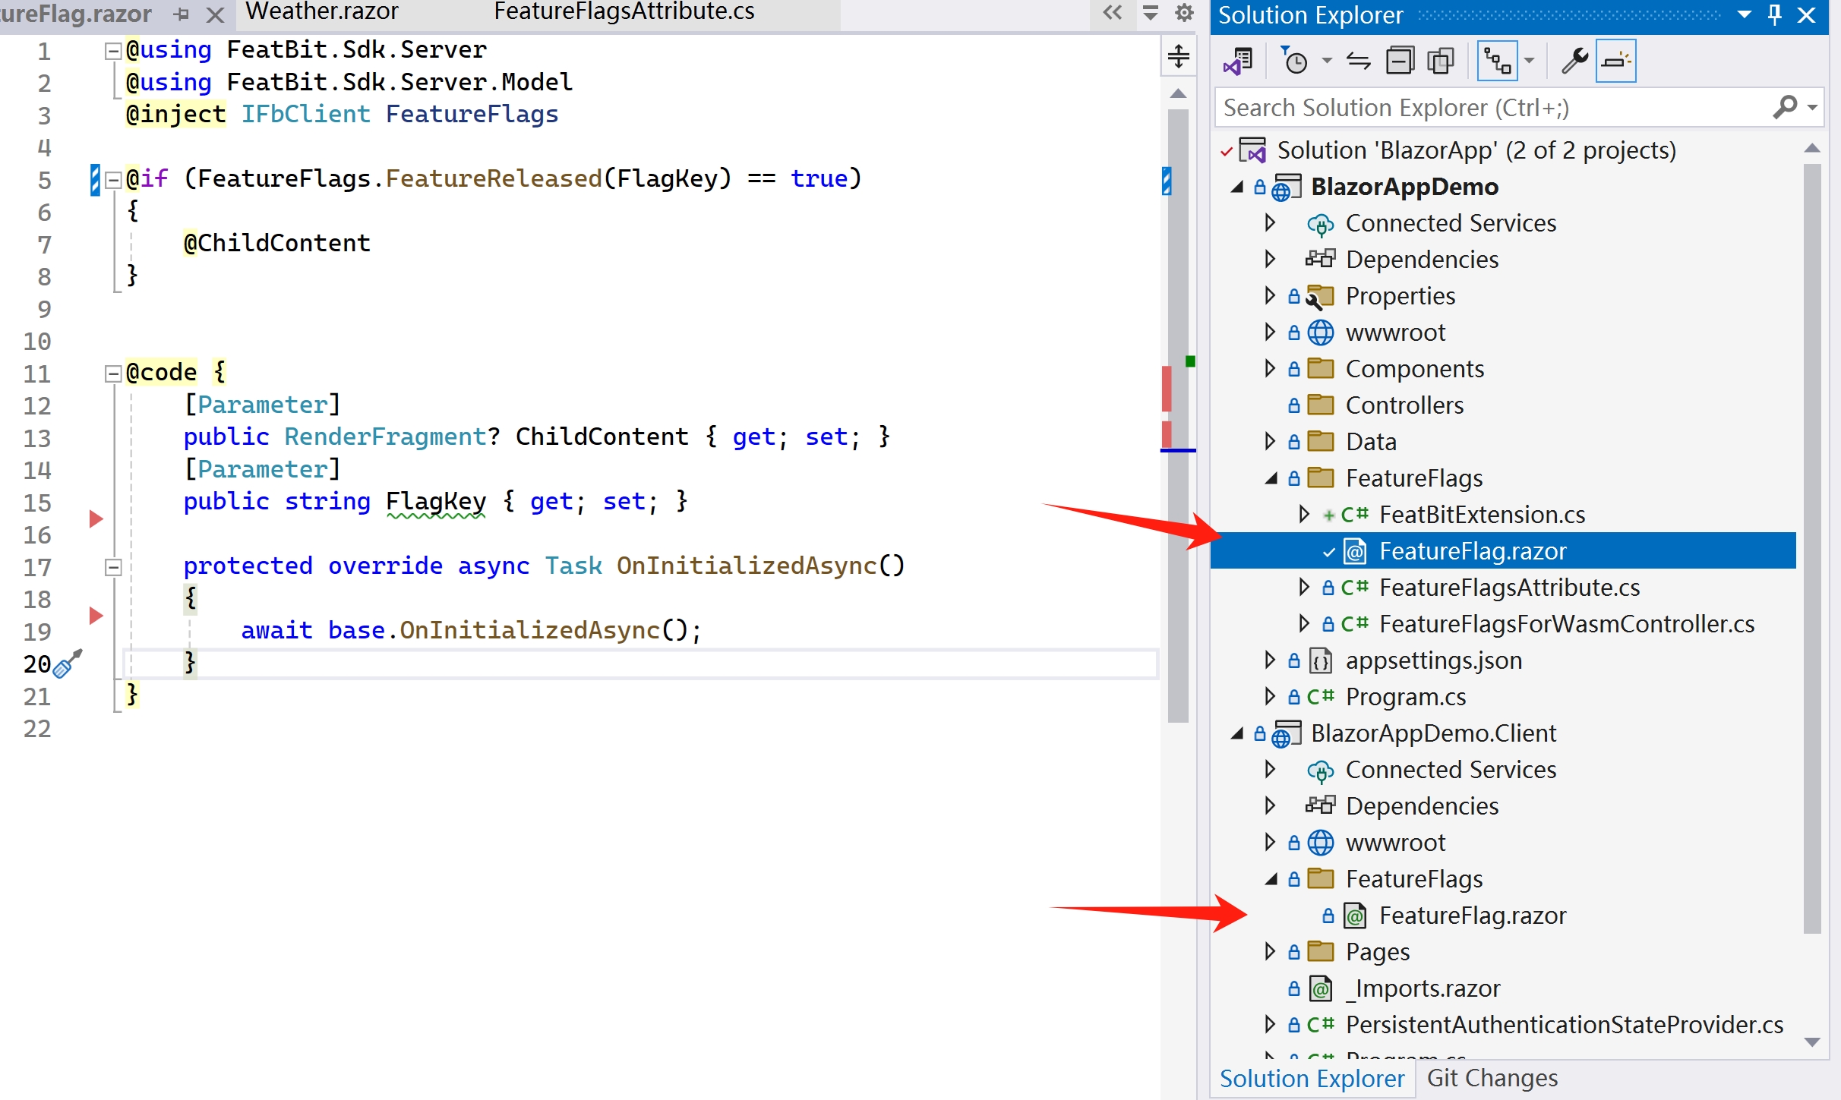This screenshot has width=1841, height=1100.
Task: Select Solution 'BlazorApp' root node
Action: [1476, 150]
